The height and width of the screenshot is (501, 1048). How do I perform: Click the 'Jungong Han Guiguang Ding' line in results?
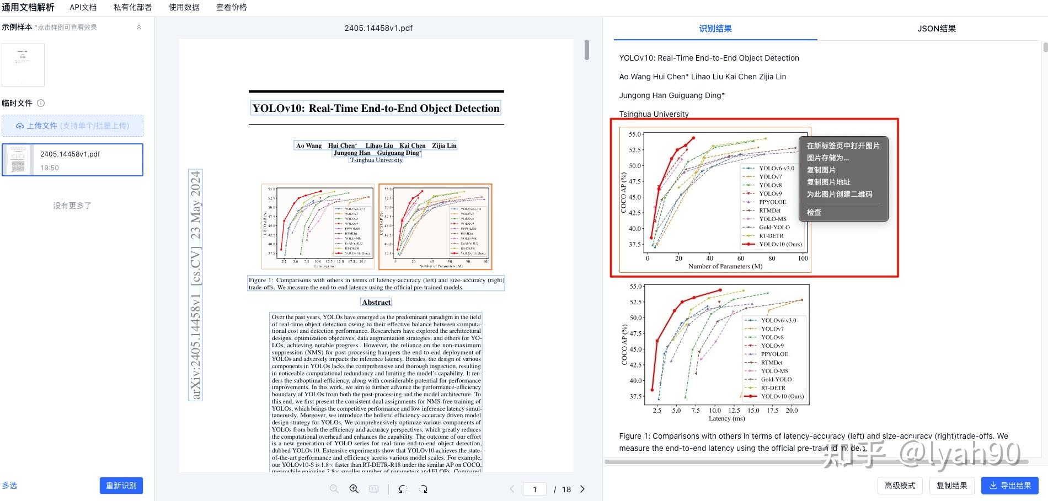point(672,95)
